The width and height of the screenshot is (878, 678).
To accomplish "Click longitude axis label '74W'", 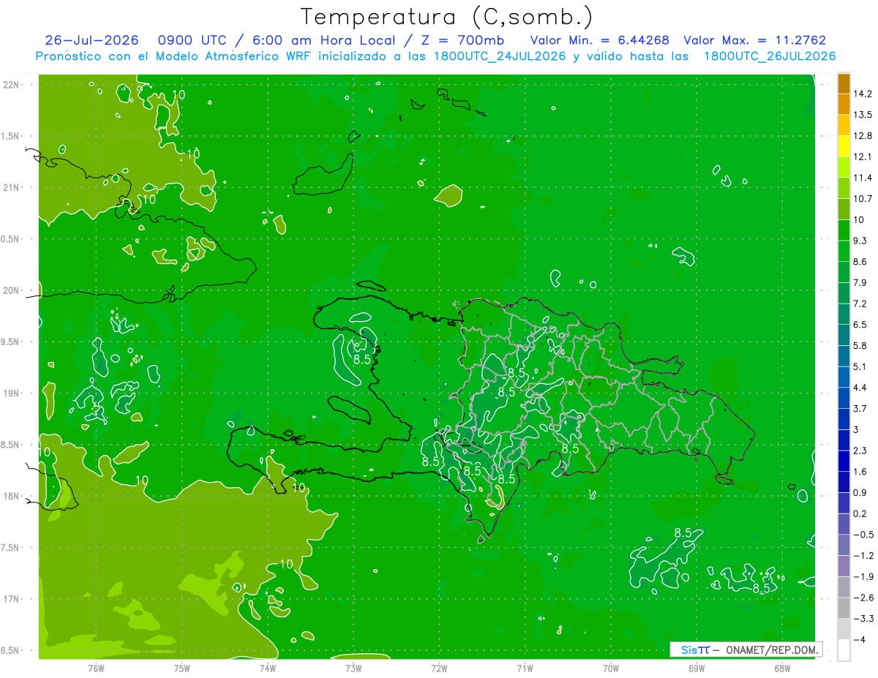I will (268, 668).
